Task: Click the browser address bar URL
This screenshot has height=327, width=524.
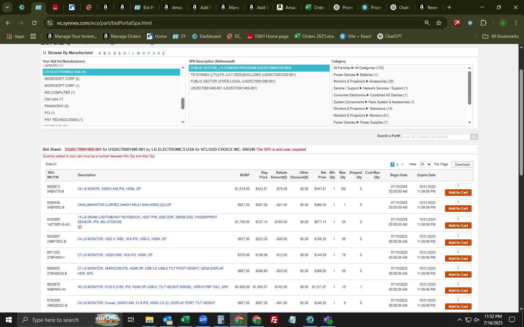Action: pos(104,23)
